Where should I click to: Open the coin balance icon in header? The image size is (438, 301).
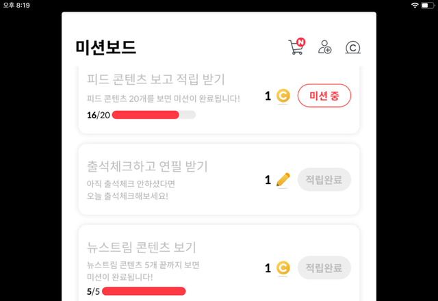(352, 47)
